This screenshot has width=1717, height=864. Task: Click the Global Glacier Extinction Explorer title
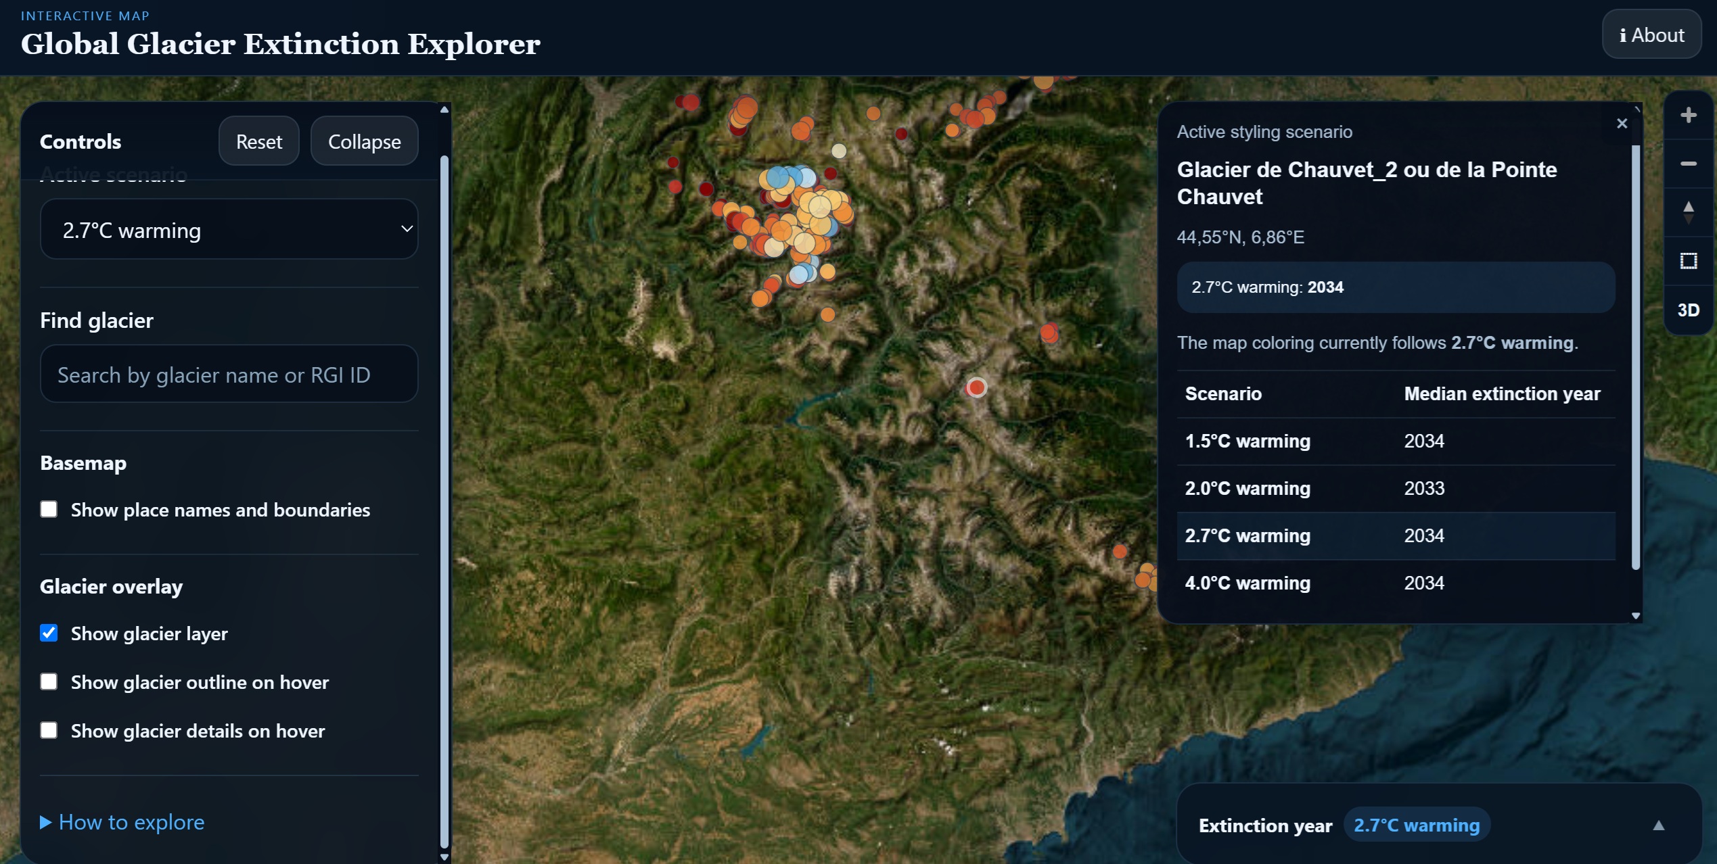pyautogui.click(x=280, y=44)
